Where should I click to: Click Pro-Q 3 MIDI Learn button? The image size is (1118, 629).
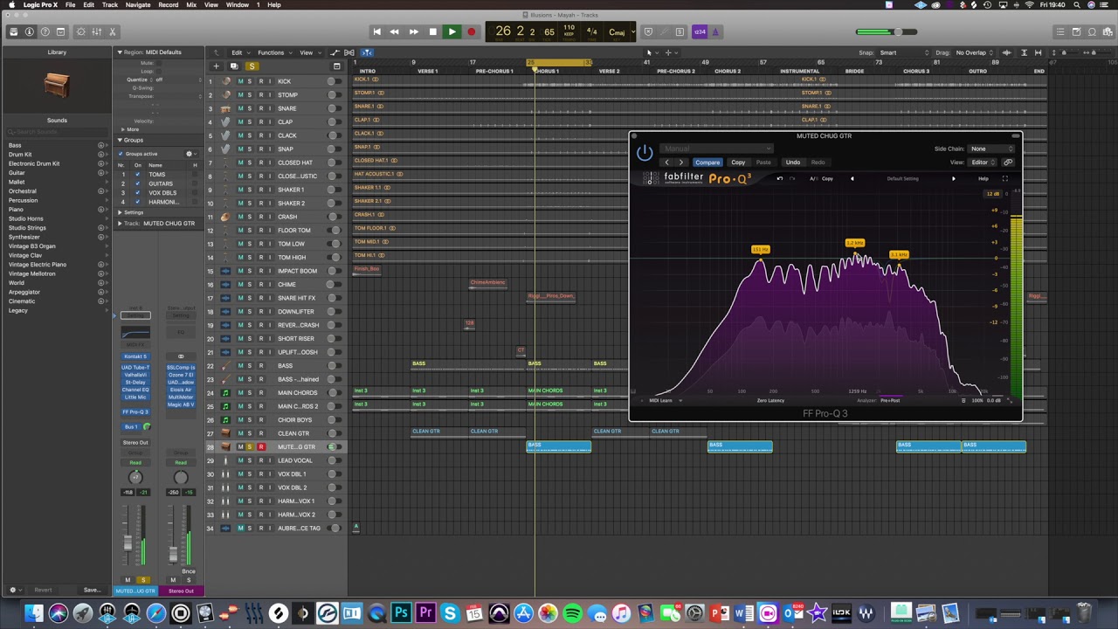(x=660, y=400)
